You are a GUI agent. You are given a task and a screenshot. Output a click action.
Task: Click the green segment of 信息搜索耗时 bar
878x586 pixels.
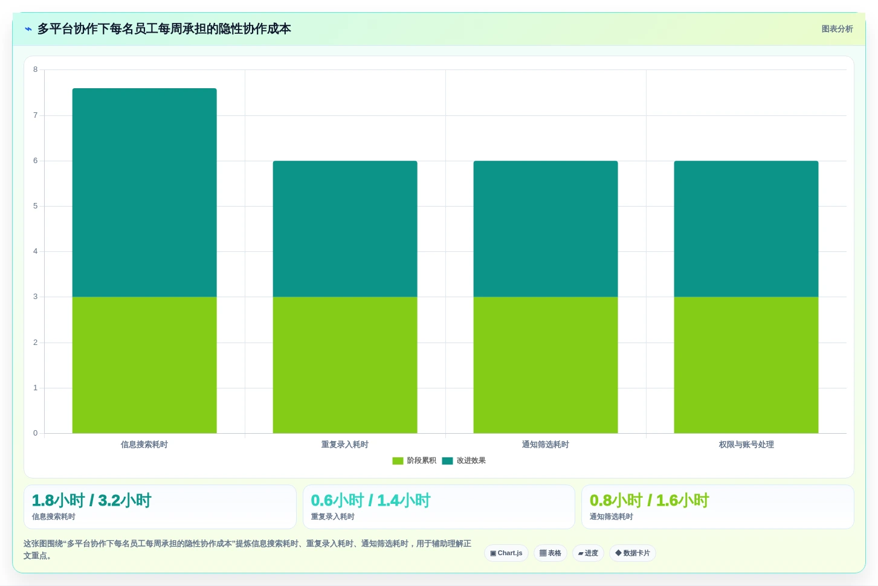pos(144,365)
